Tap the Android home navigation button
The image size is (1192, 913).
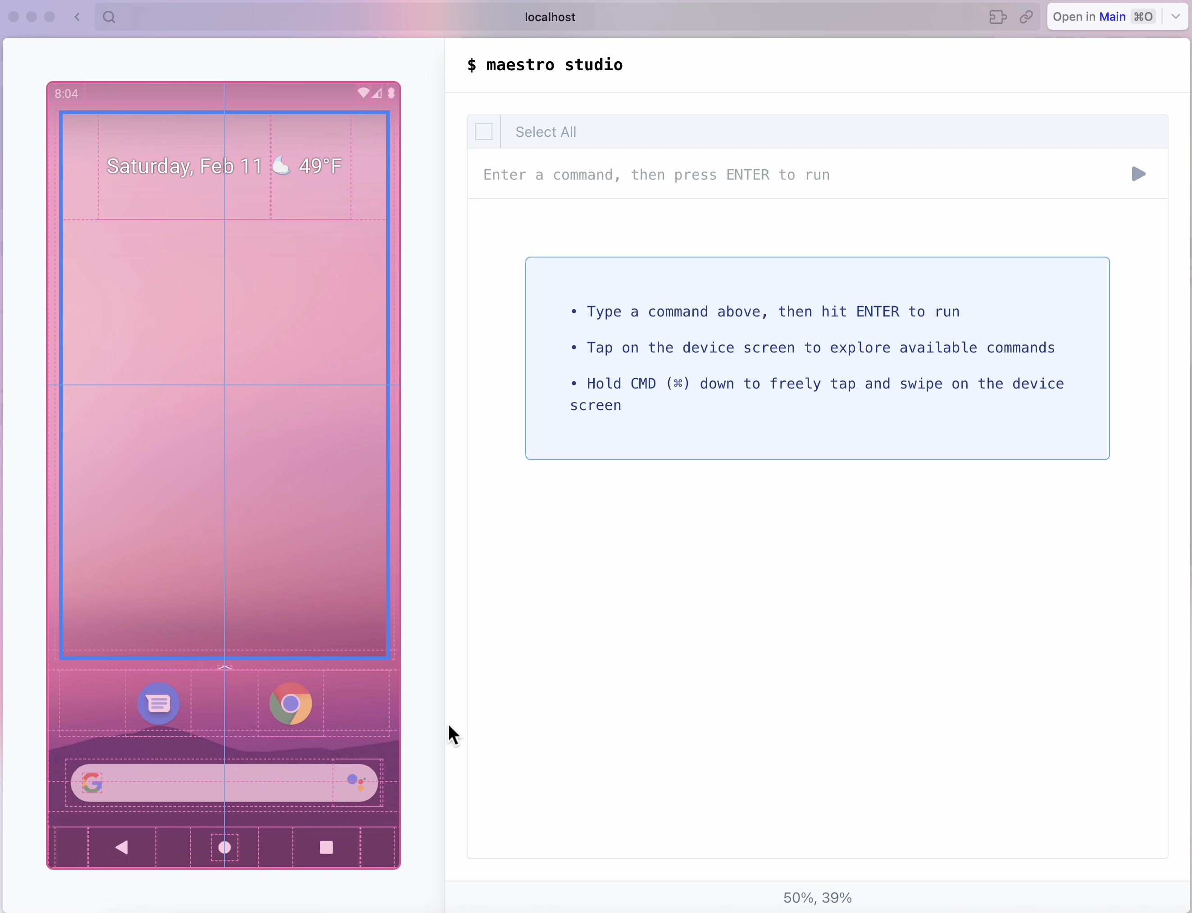tap(224, 847)
